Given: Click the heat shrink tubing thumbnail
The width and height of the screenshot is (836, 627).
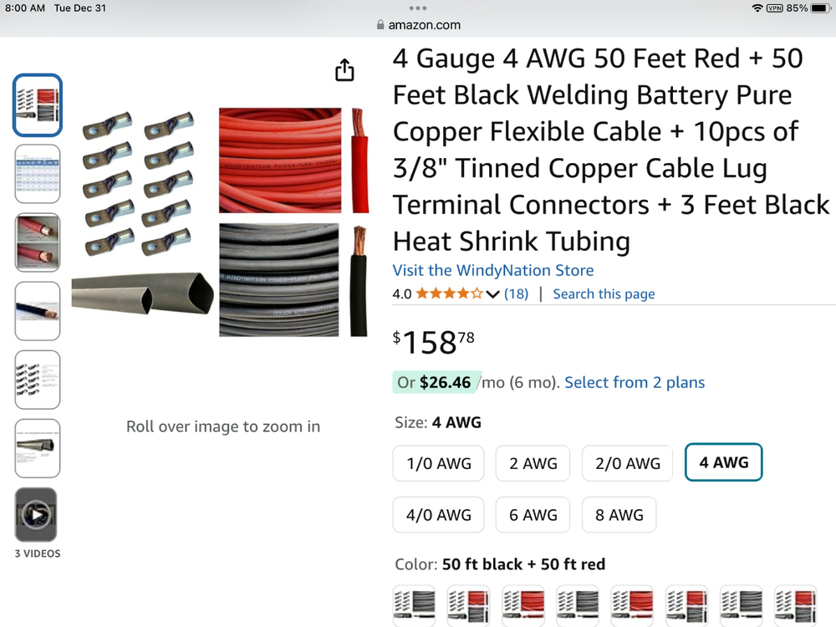Looking at the screenshot, I should (x=37, y=448).
